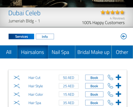Viewport: 133px width, 107px height.
Task: Call regarding Hair Color service
Action: click(110, 94)
